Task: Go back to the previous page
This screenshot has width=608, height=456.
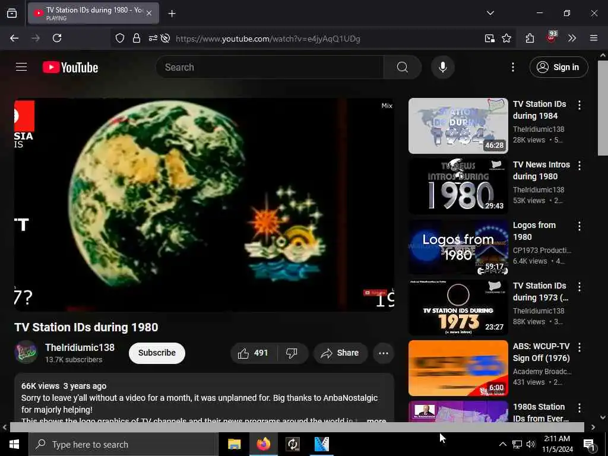Action: (x=14, y=38)
